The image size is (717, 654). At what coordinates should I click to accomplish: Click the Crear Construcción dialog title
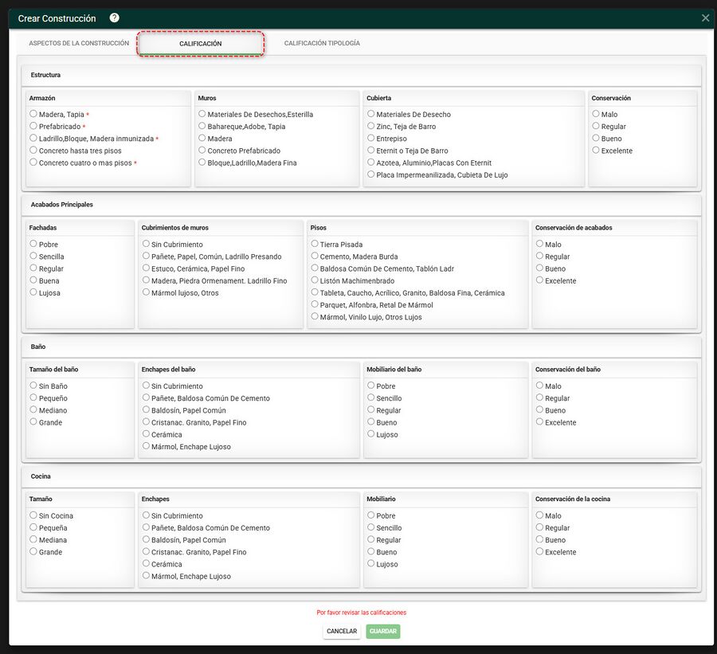[57, 18]
